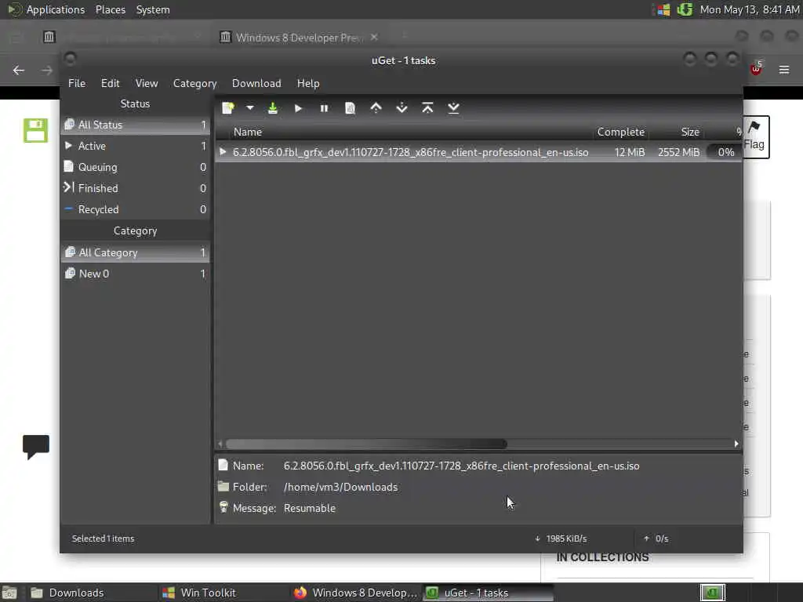
Task: Click the Resumable message text
Action: [310, 508]
